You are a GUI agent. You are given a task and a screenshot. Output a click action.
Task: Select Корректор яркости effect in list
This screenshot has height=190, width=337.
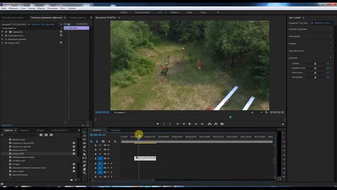click(x=21, y=147)
